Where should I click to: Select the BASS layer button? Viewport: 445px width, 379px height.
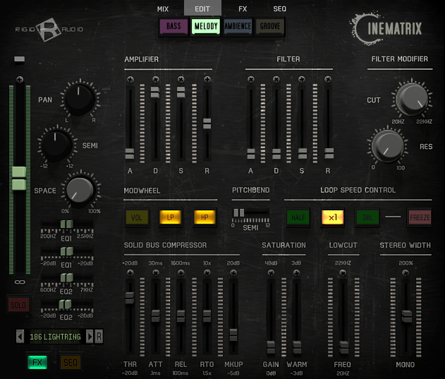(173, 26)
